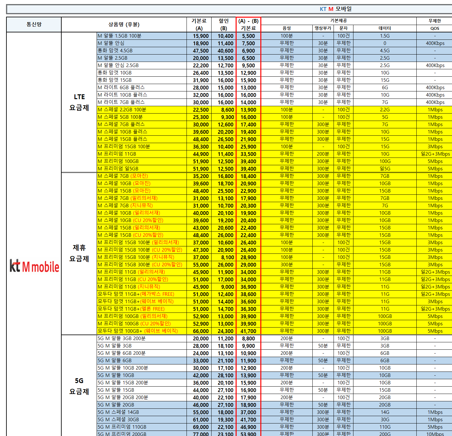452x436 pixels.
Task: Select the 110G data allowance cell
Action: pos(385,427)
